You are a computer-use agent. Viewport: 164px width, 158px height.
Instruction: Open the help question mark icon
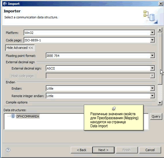[8, 150]
